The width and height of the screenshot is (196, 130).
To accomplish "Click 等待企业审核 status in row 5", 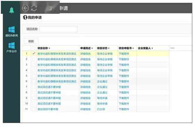I will 105,76.
